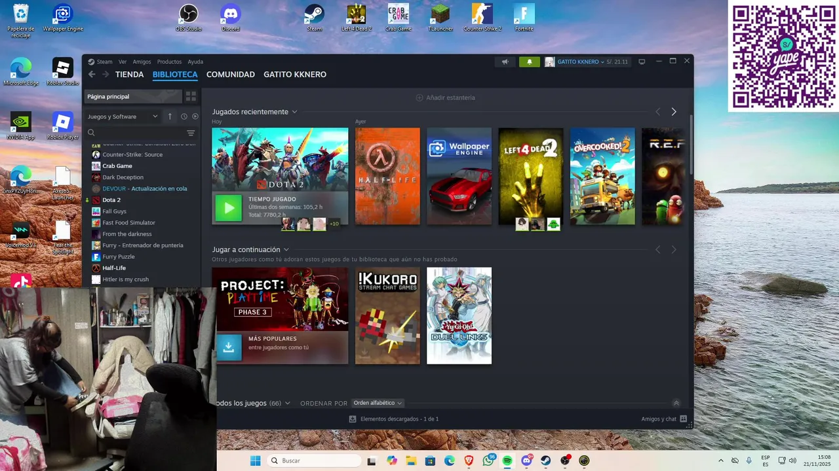The image size is (839, 471).
Task: Open the Ver menu
Action: click(x=123, y=62)
